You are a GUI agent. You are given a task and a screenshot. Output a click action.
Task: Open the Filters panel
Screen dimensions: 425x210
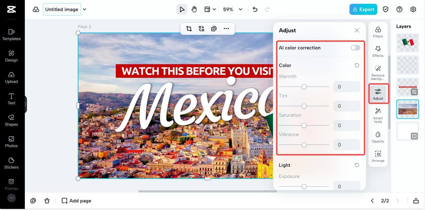click(x=378, y=32)
